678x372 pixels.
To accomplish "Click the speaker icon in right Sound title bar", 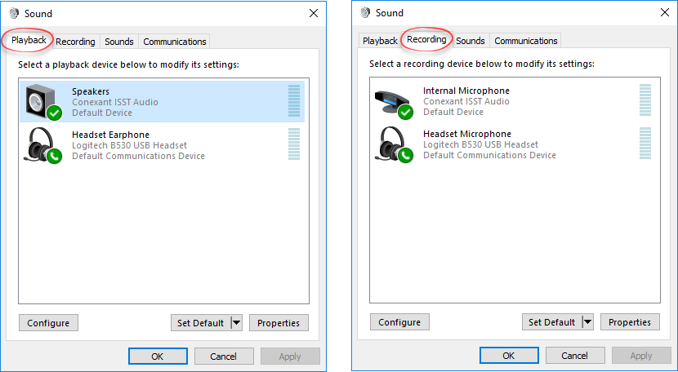I will 365,13.
